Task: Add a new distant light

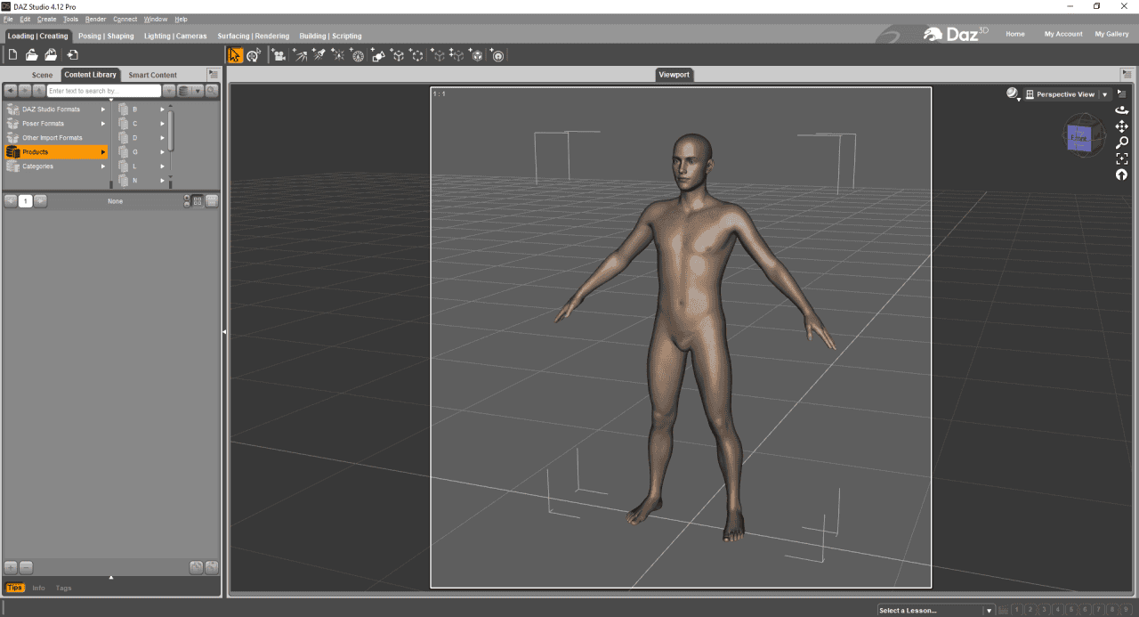Action: coord(302,54)
